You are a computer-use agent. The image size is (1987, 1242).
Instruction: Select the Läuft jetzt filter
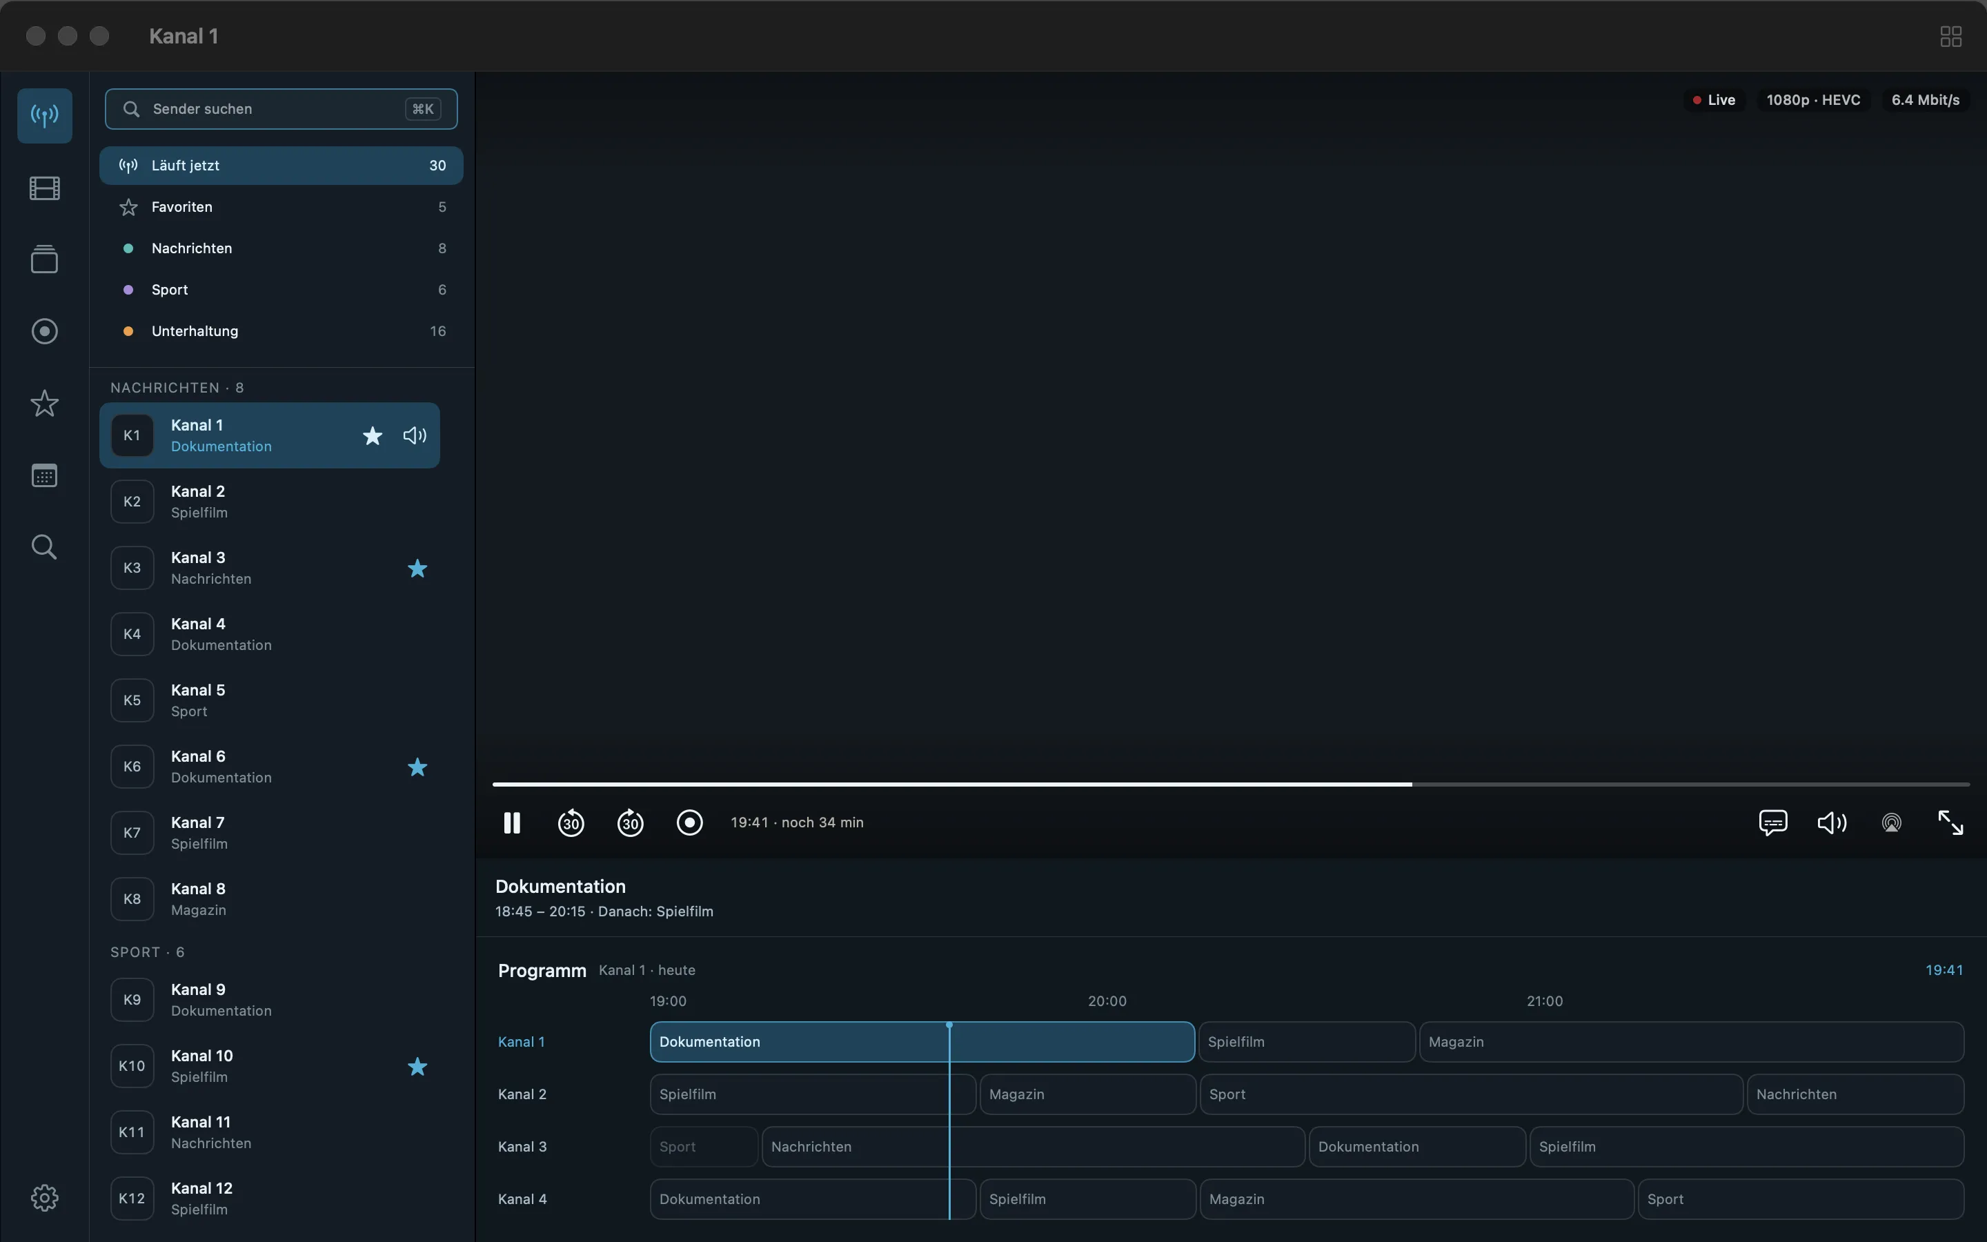(x=281, y=165)
